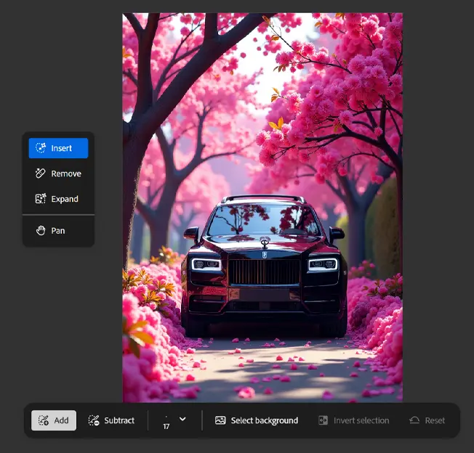Select the Insert tool
This screenshot has width=474, height=453.
(x=58, y=148)
